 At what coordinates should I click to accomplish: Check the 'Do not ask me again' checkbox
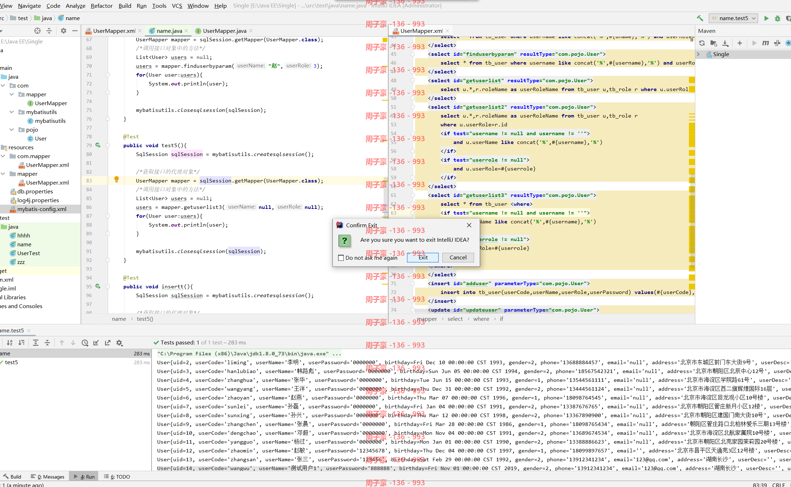coord(341,258)
